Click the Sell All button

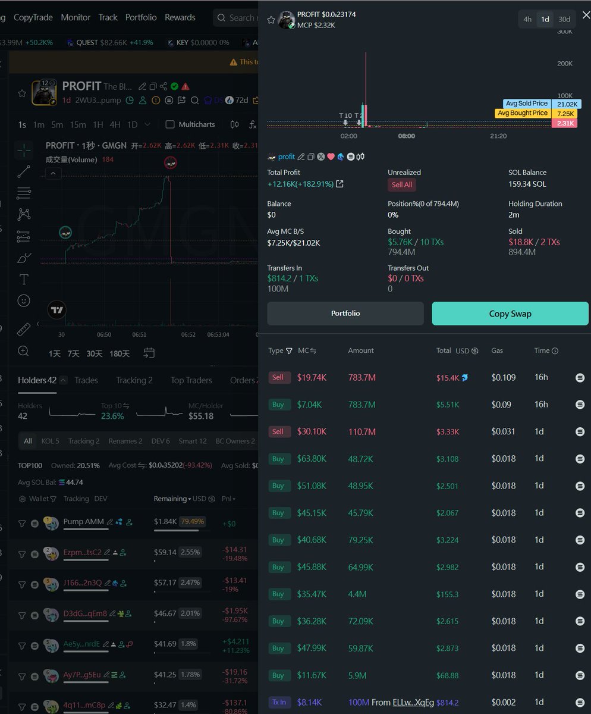click(x=402, y=184)
